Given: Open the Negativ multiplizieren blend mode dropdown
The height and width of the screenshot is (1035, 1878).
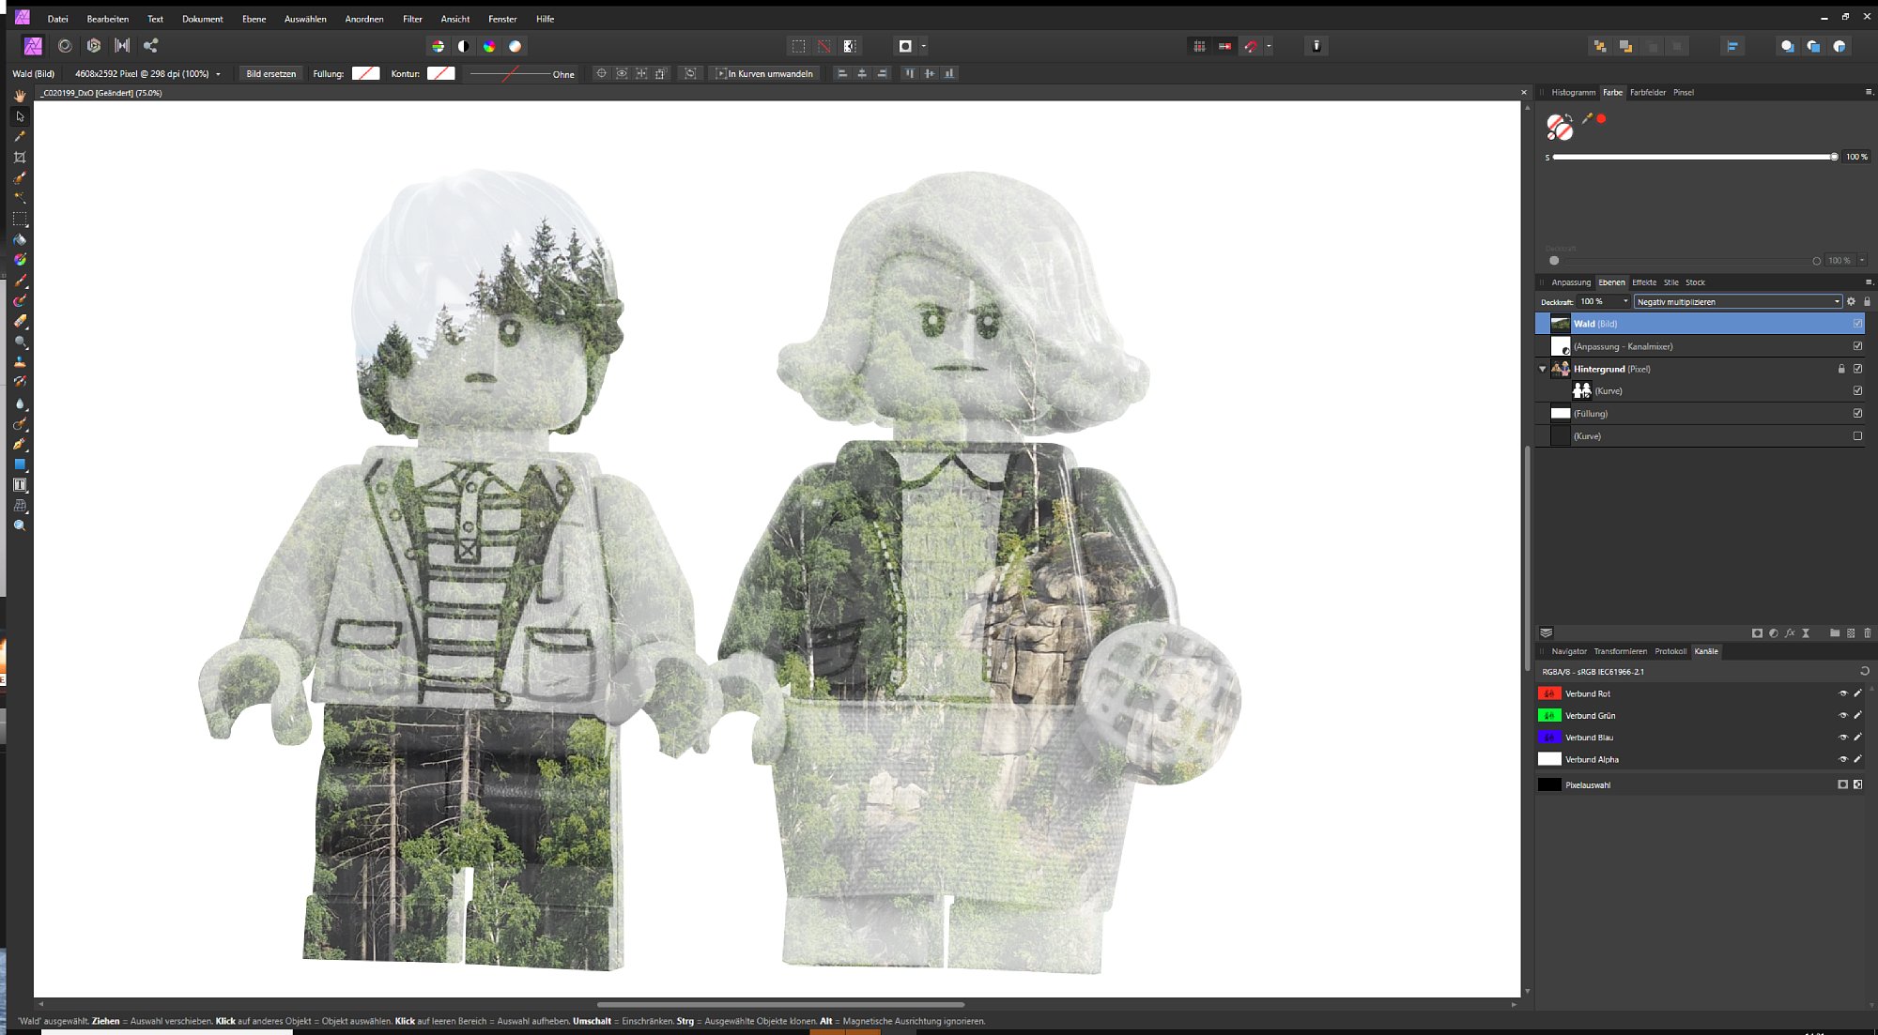Looking at the screenshot, I should (x=1738, y=302).
